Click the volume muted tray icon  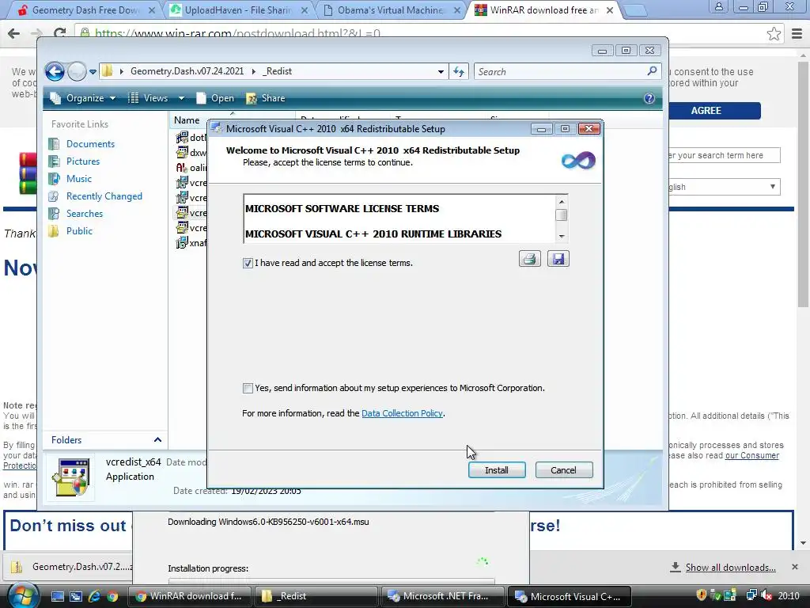[767, 595]
